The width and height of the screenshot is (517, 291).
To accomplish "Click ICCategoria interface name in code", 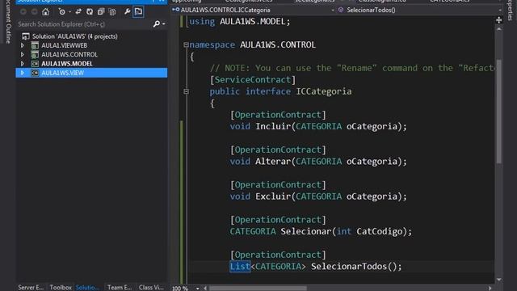I will click(324, 91).
